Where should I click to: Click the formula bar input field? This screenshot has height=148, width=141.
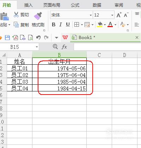tap(108, 47)
